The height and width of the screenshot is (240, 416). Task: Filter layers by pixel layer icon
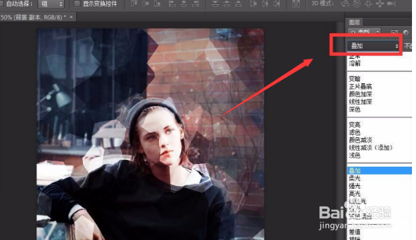coord(395,32)
